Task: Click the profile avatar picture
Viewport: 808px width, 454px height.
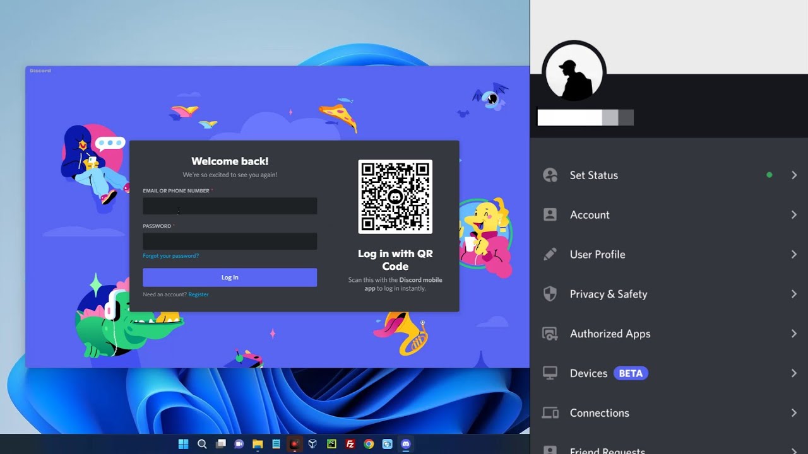Action: [x=574, y=73]
